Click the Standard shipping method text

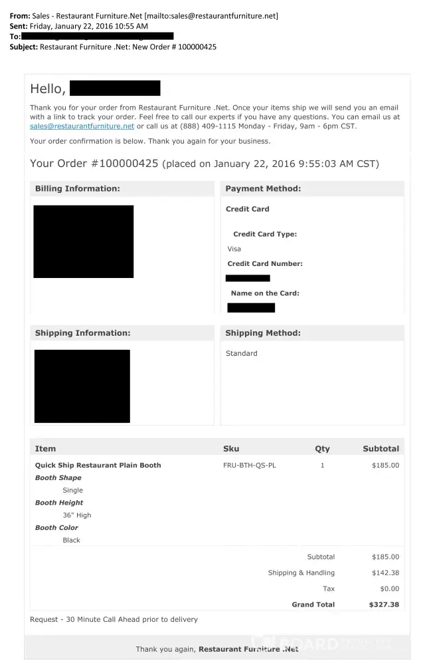(241, 353)
